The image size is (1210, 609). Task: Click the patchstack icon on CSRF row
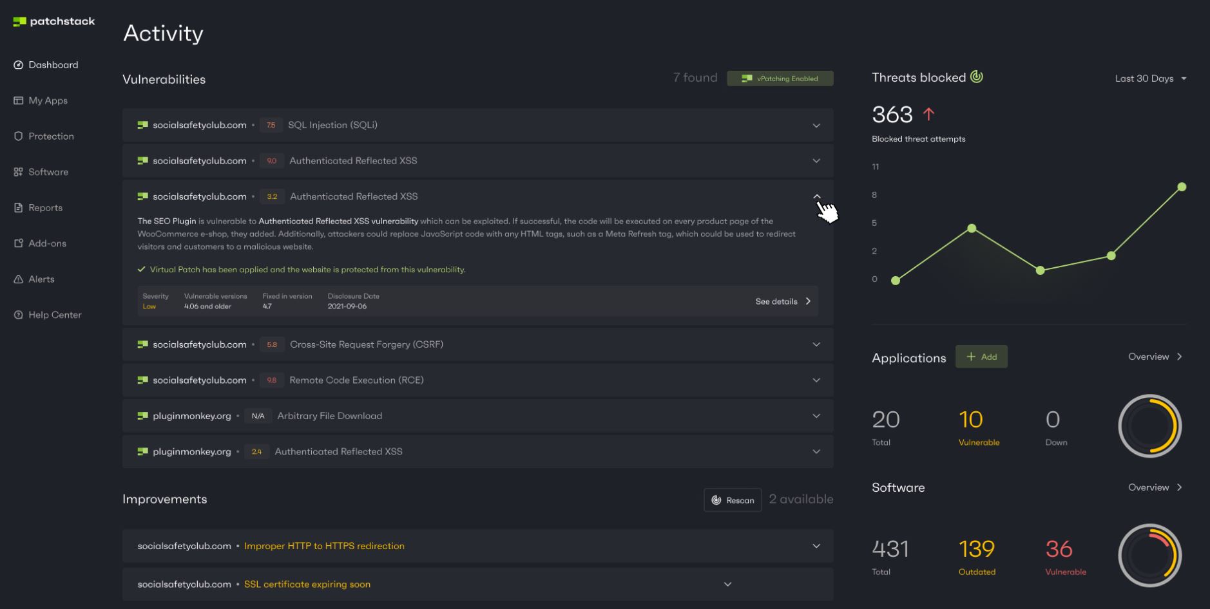[142, 344]
